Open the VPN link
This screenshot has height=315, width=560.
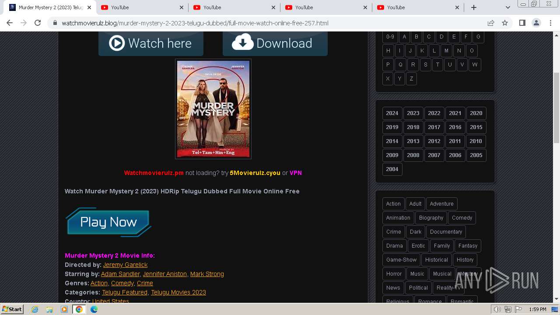point(296,173)
